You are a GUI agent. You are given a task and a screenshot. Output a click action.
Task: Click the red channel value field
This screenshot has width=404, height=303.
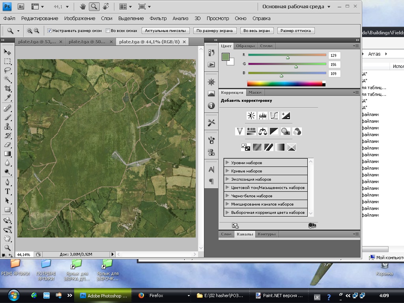pyautogui.click(x=334, y=55)
